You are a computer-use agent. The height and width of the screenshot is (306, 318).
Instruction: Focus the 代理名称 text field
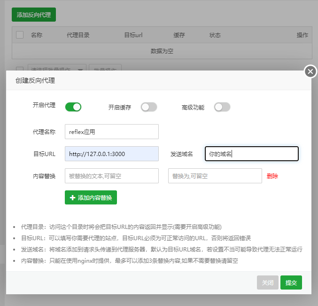pyautogui.click(x=112, y=132)
